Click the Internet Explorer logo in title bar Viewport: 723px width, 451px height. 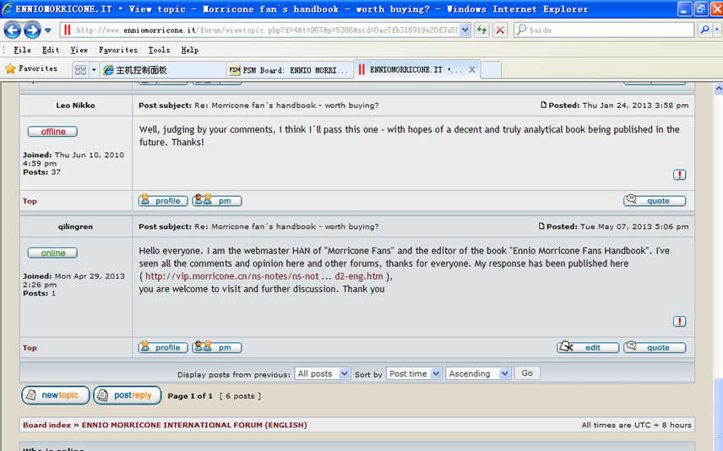pyautogui.click(x=8, y=8)
